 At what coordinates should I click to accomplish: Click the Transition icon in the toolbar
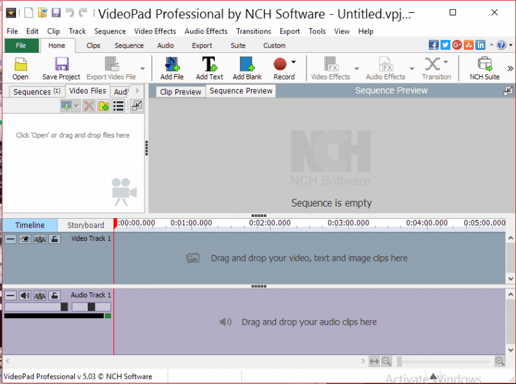coord(432,64)
